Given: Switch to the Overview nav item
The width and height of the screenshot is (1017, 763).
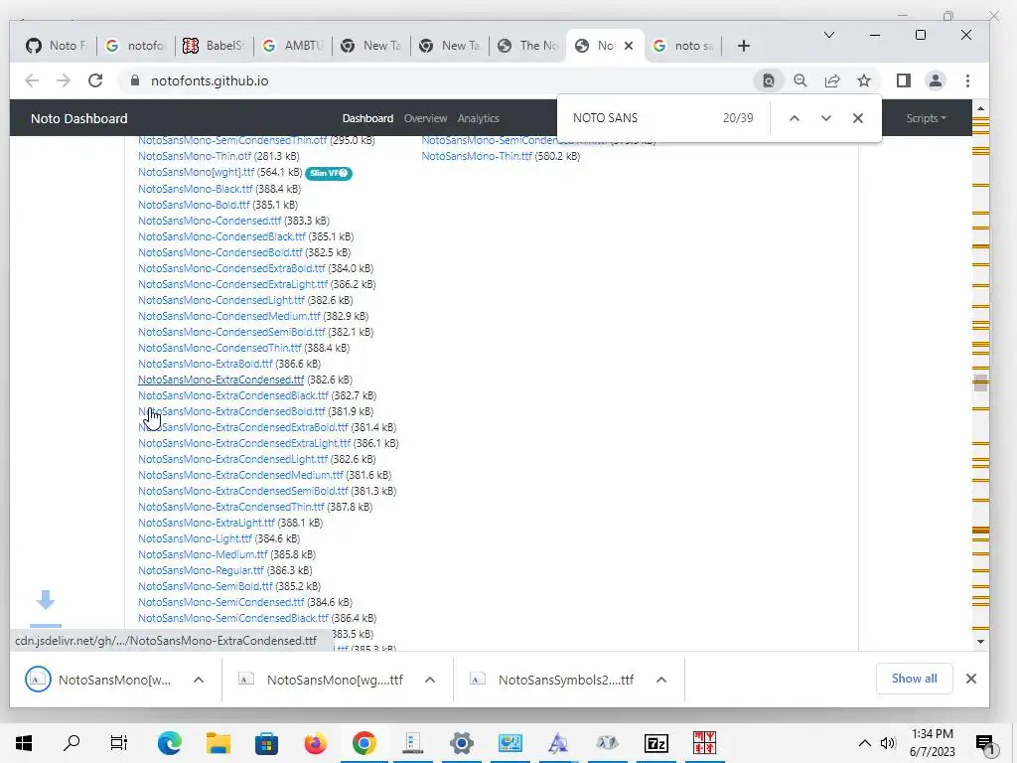Looking at the screenshot, I should 425,118.
